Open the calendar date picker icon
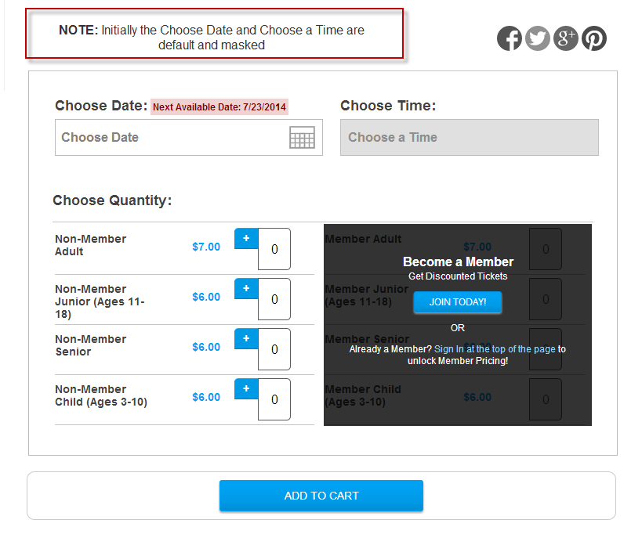 click(302, 137)
